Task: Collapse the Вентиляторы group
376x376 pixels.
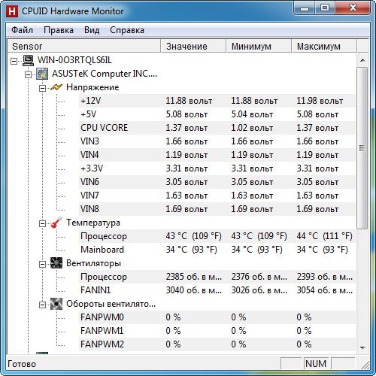Action: [42, 264]
